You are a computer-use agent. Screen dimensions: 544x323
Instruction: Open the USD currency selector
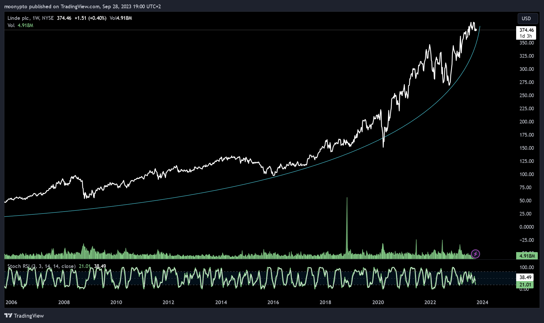[528, 19]
